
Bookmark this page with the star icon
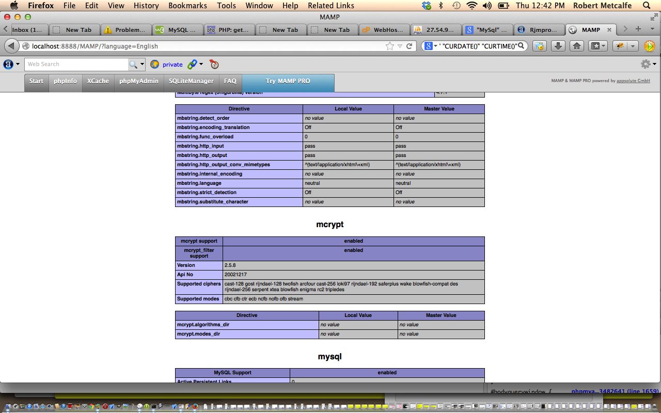pos(390,46)
